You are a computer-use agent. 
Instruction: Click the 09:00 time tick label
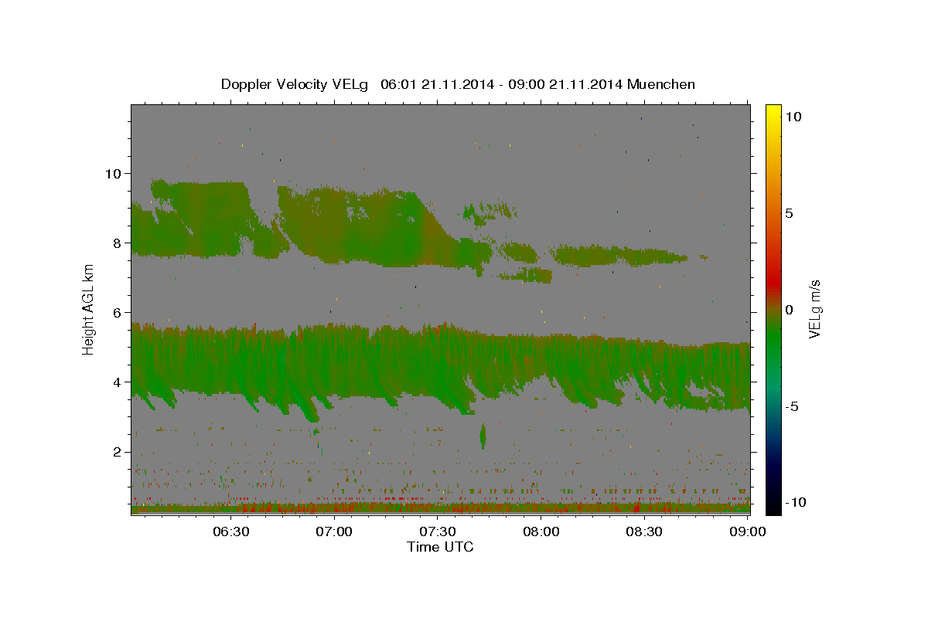[748, 532]
